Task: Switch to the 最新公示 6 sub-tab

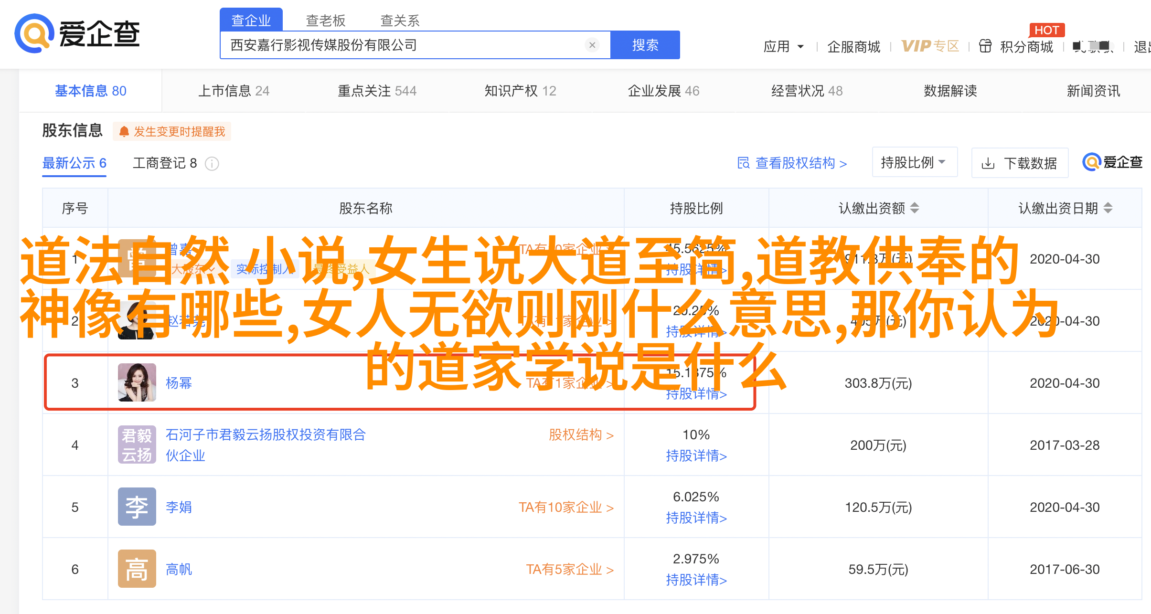Action: tap(75, 163)
